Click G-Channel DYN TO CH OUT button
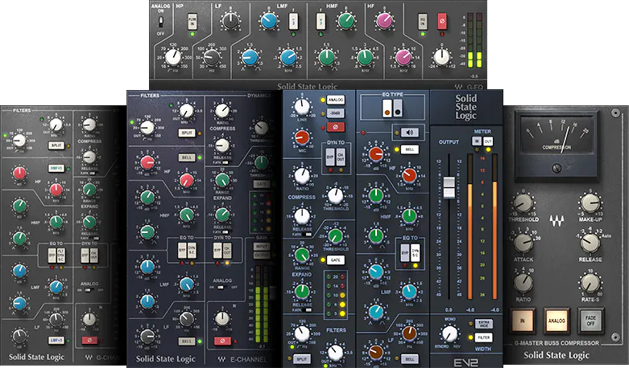 (94, 256)
